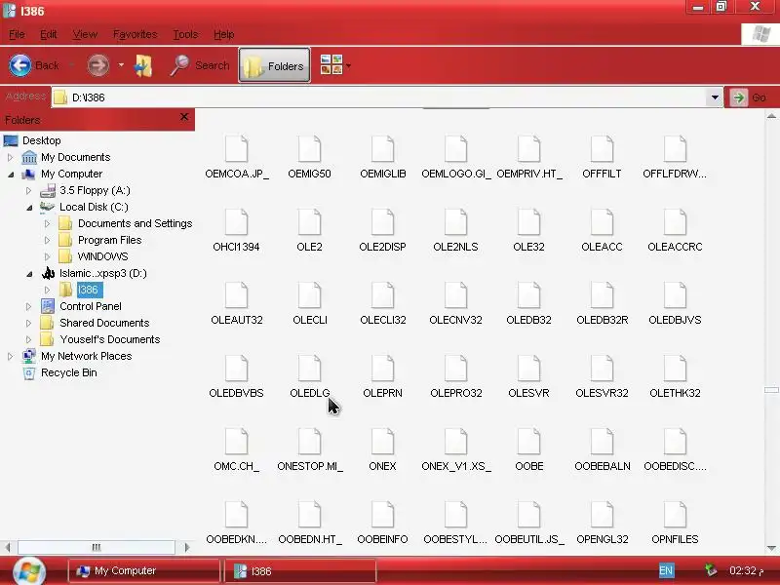Click the Start button orb
Screen dimensions: 780x585
pyautogui.click(x=29, y=570)
